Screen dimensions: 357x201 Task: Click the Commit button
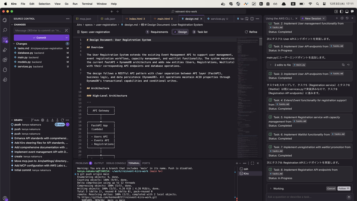tap(39, 38)
